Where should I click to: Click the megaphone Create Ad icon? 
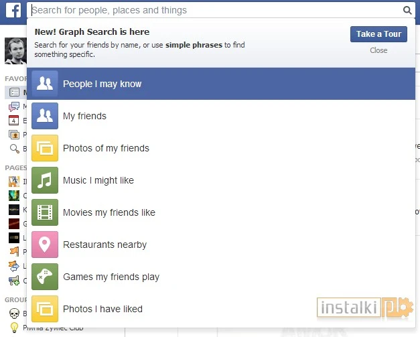[14, 281]
